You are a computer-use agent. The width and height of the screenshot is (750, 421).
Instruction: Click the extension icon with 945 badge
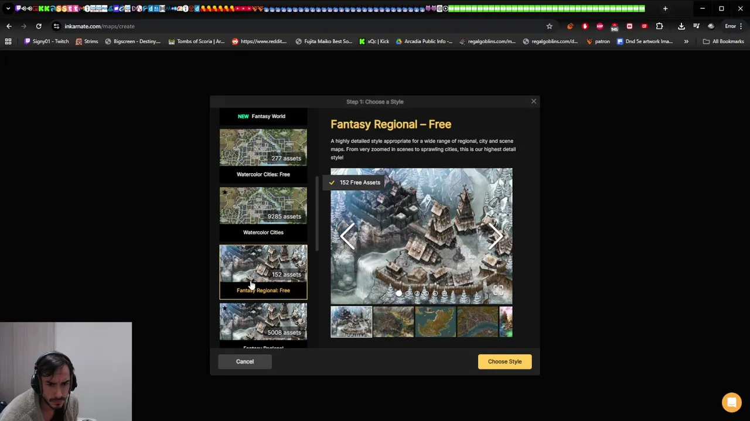pyautogui.click(x=614, y=26)
